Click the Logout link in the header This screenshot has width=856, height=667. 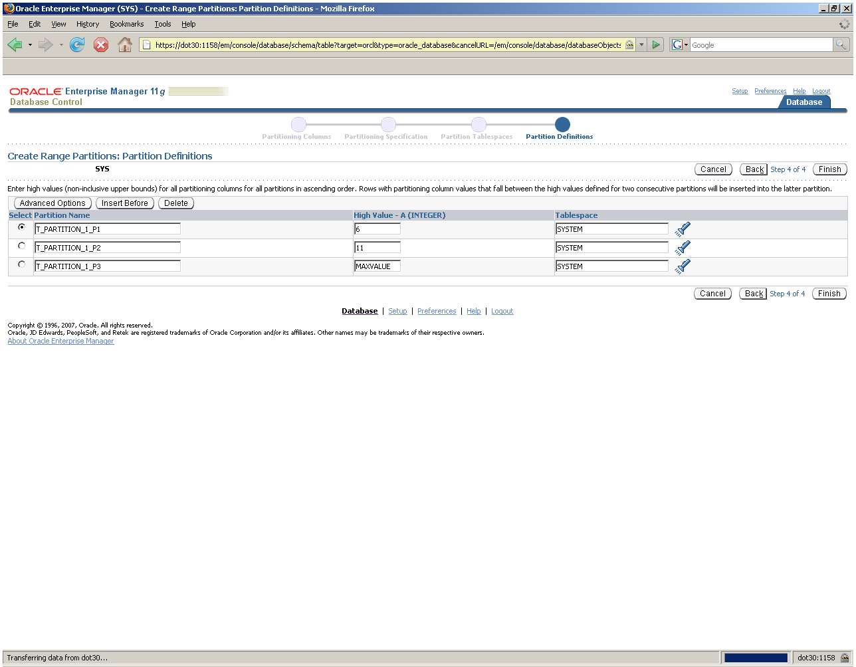point(821,91)
